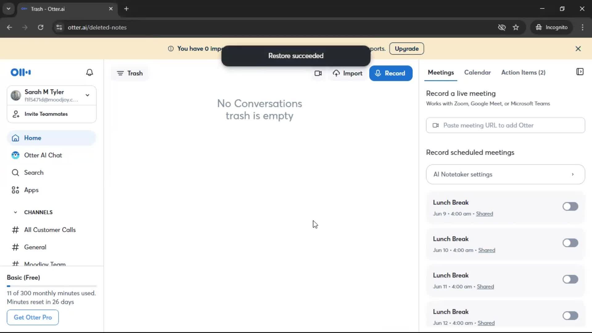Open browser tab search dropdown

point(9,9)
